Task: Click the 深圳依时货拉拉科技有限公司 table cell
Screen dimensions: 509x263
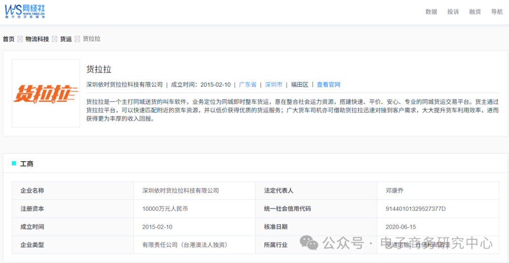Action: point(194,190)
